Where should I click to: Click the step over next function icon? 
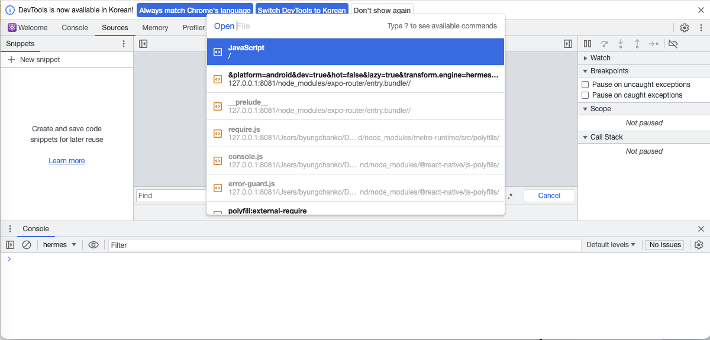(x=604, y=44)
